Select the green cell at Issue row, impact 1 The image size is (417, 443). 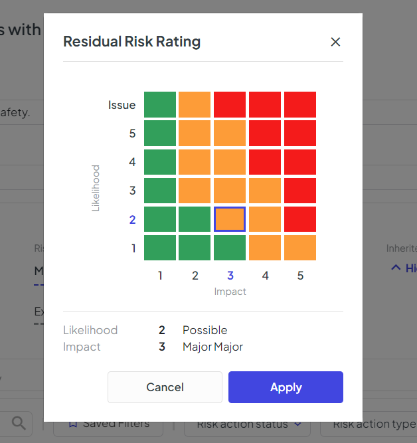[x=160, y=104]
